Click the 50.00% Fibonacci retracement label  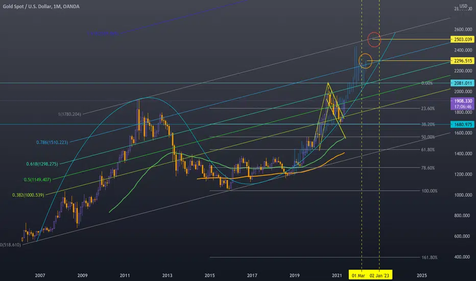click(428, 137)
